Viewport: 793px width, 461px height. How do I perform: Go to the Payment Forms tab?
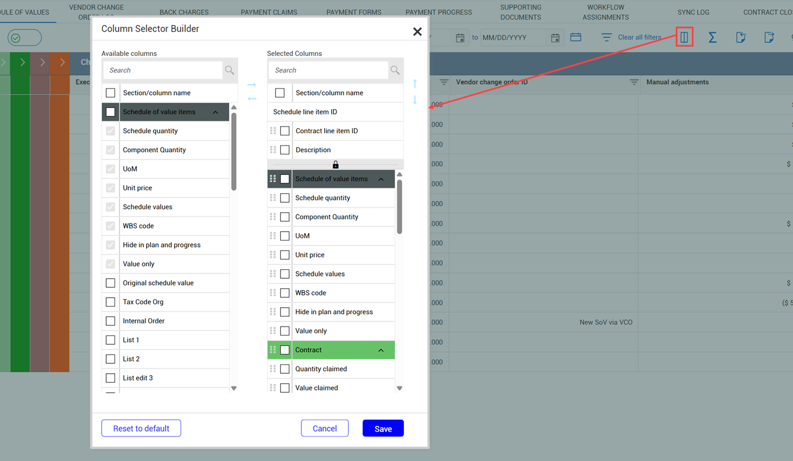coord(354,12)
